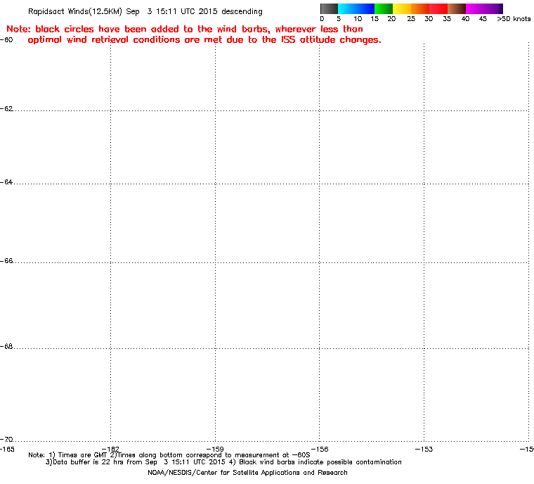Click the red note about black circles
This screenshot has height=484, width=534.
194,34
